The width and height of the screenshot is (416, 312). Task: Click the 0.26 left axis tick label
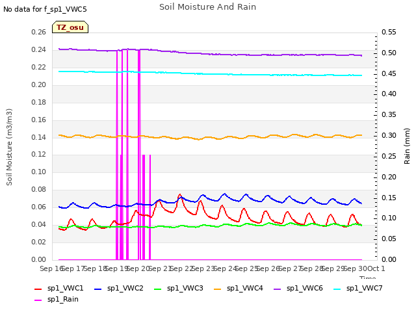(x=39, y=32)
